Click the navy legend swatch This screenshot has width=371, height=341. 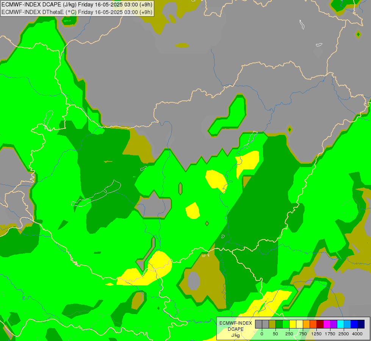[361, 324]
